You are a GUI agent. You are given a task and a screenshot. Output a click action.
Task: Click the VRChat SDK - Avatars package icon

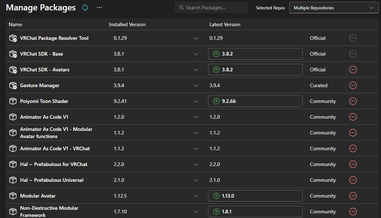(x=13, y=70)
